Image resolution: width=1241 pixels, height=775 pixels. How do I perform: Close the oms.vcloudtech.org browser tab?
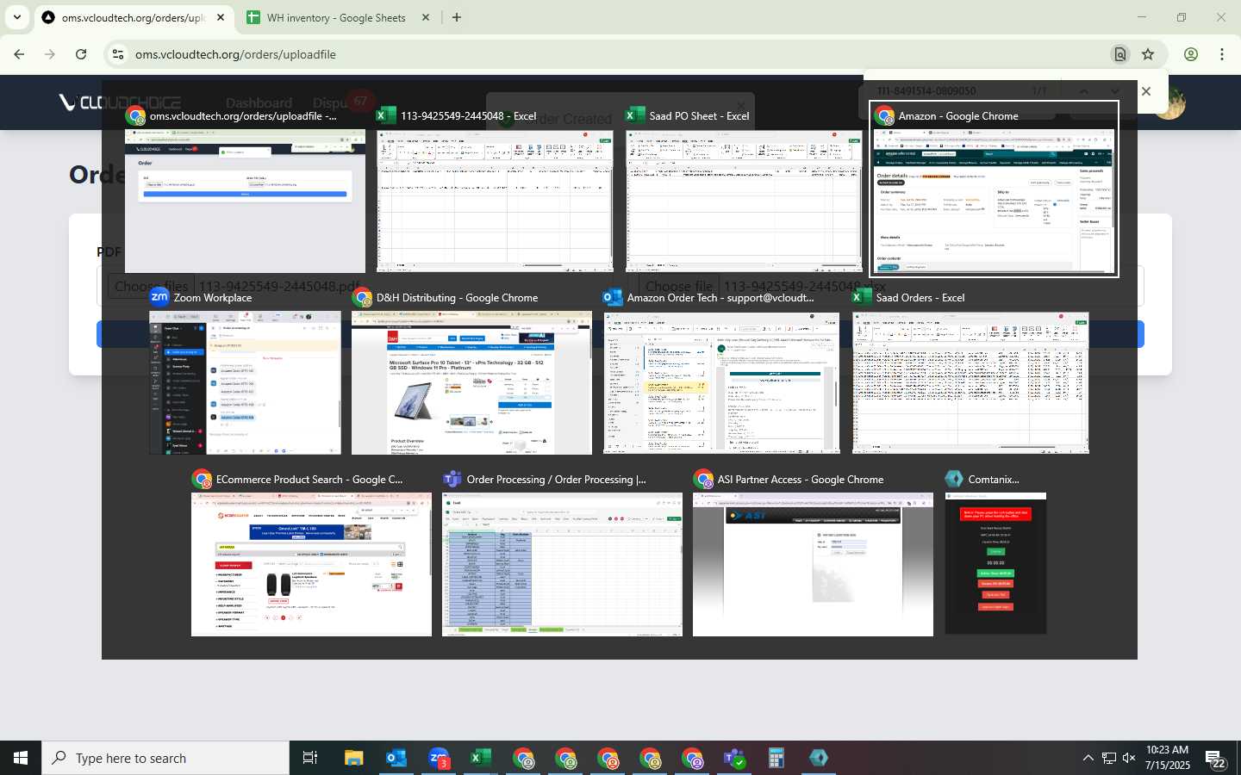click(221, 17)
